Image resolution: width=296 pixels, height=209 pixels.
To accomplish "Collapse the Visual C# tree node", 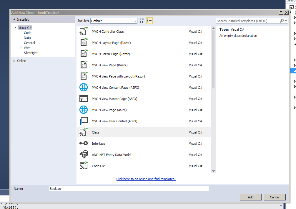I will 15,28.
